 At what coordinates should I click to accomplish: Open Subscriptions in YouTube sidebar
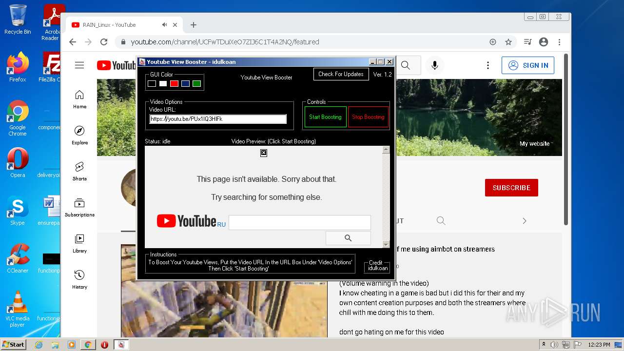[79, 208]
